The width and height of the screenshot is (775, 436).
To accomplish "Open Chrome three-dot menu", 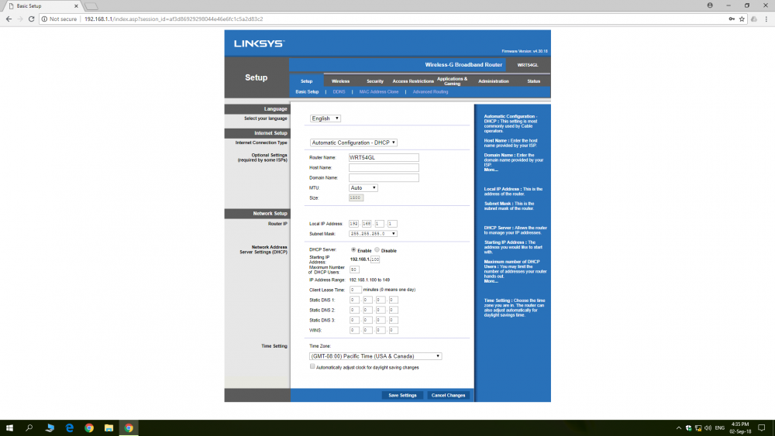I will click(766, 19).
